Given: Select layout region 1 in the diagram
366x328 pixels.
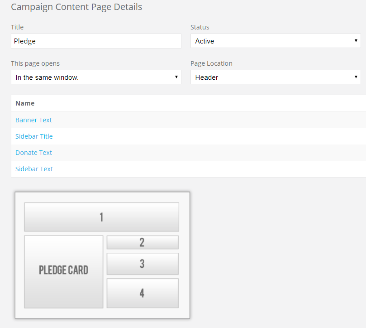Looking at the screenshot, I should (101, 217).
